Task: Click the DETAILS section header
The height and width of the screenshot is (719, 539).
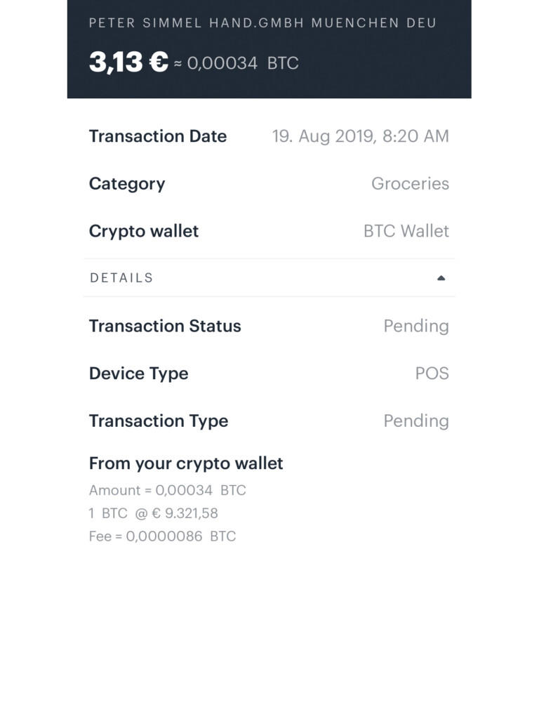Action: [269, 278]
